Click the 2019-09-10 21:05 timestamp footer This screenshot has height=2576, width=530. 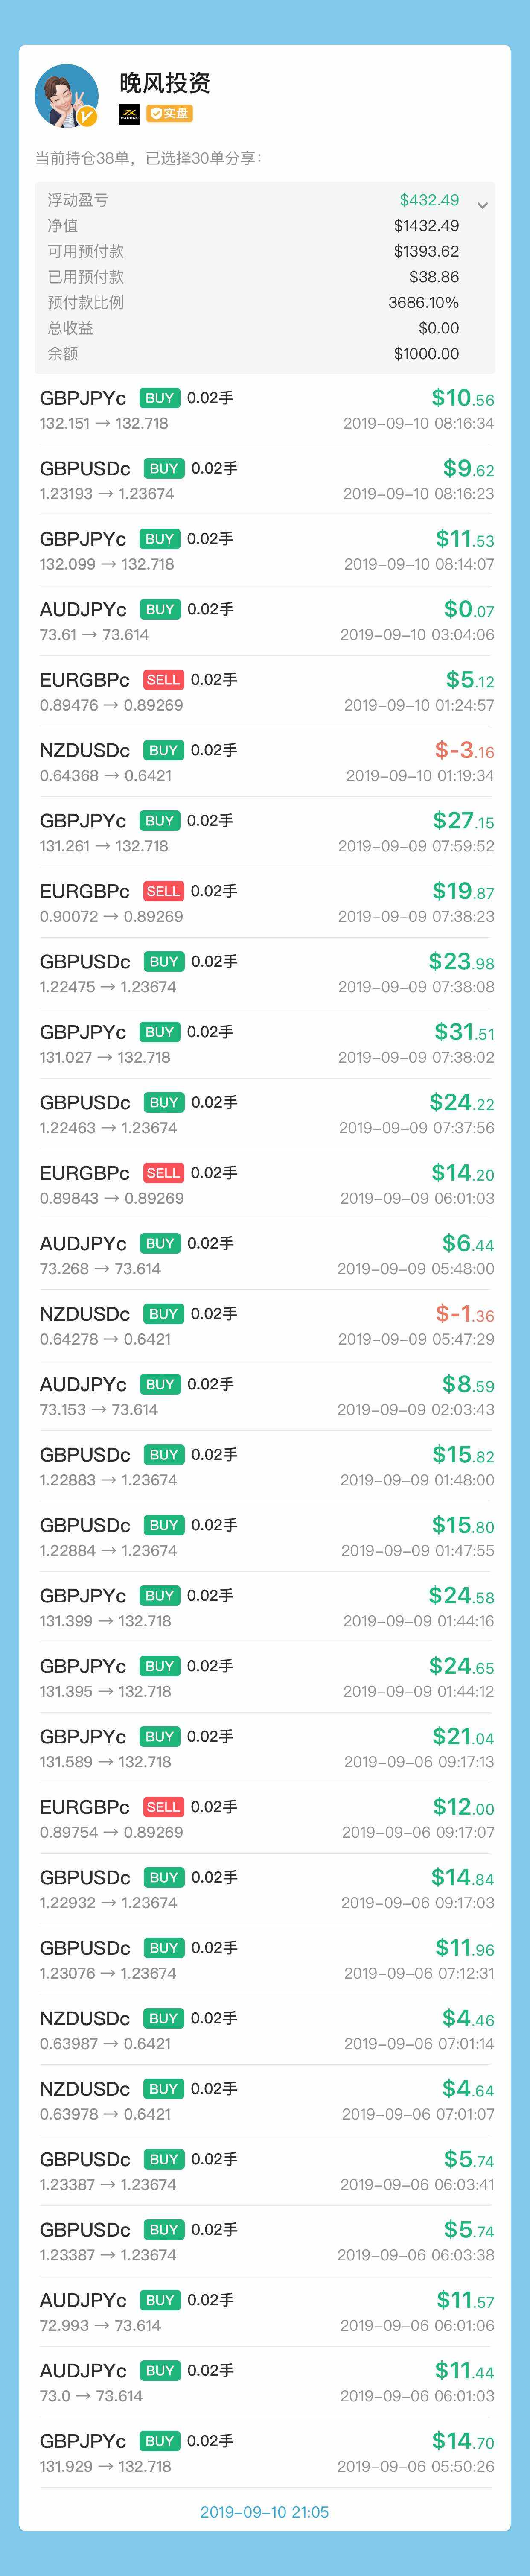pyautogui.click(x=265, y=2511)
